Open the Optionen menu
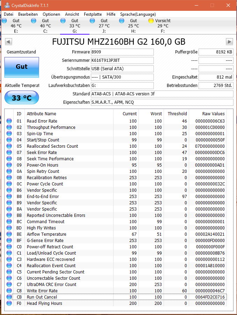Viewport: 237px width, 315px height. pyautogui.click(x=51, y=14)
